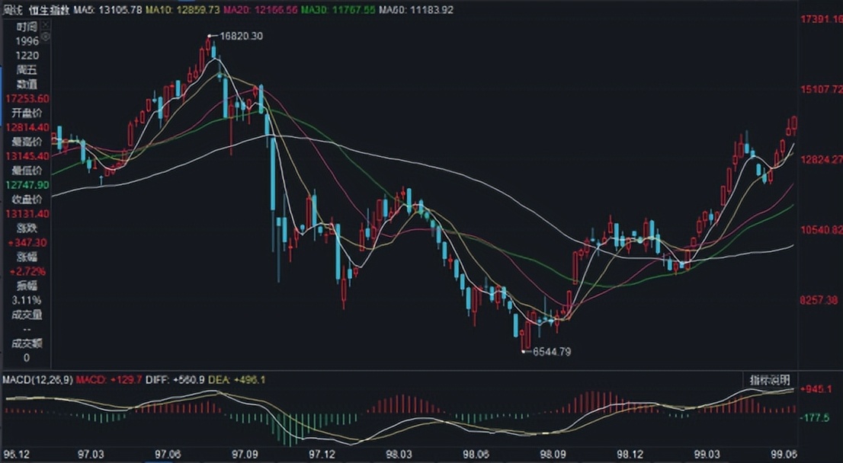Select the lowest price 12747.90
The width and height of the screenshot is (843, 463).
click(x=27, y=185)
